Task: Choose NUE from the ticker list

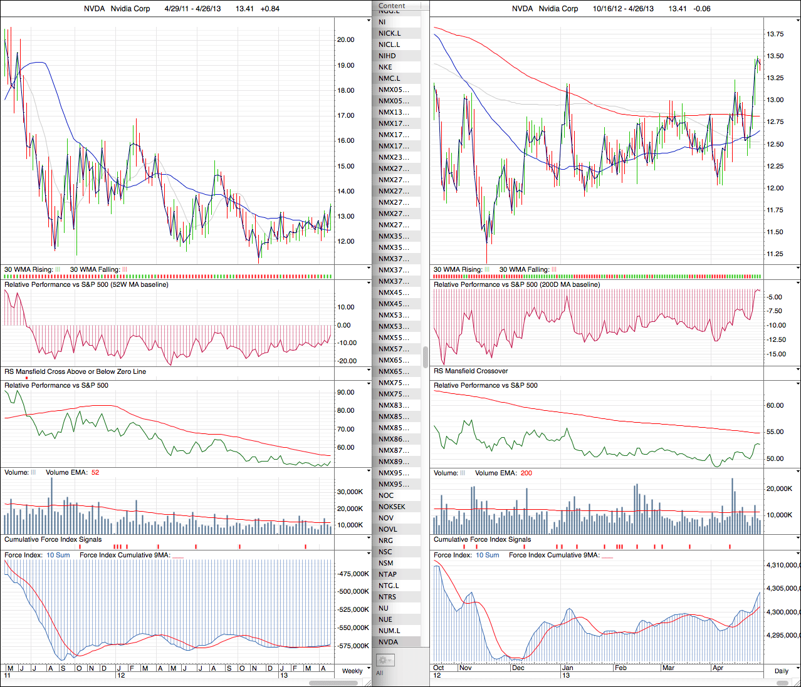Action: [385, 619]
